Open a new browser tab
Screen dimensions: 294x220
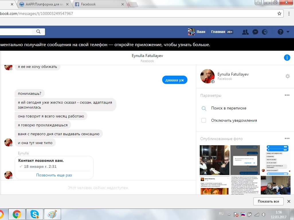coord(133,5)
